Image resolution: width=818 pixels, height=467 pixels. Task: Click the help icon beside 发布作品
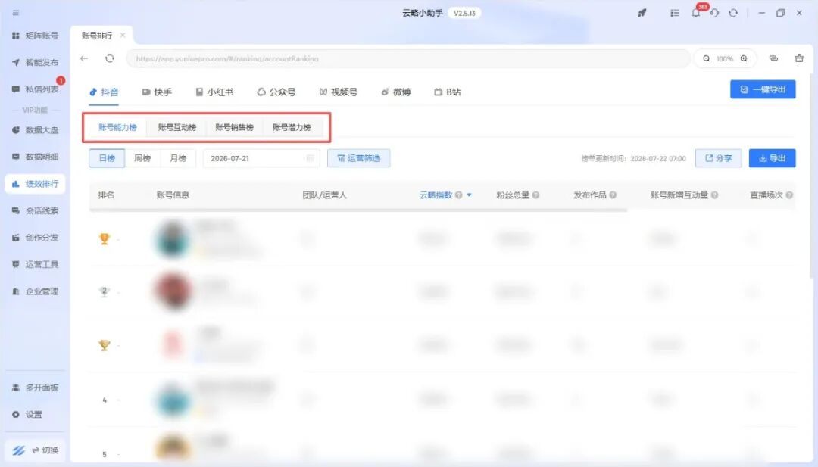(613, 195)
